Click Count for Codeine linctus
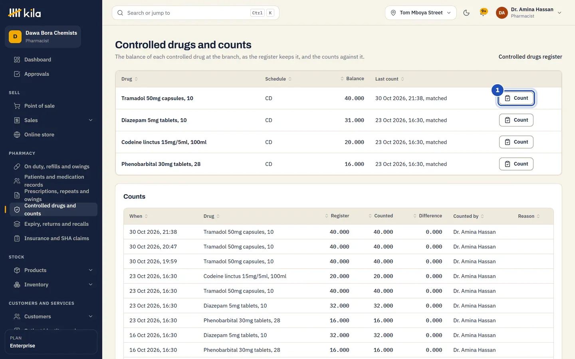 click(516, 142)
